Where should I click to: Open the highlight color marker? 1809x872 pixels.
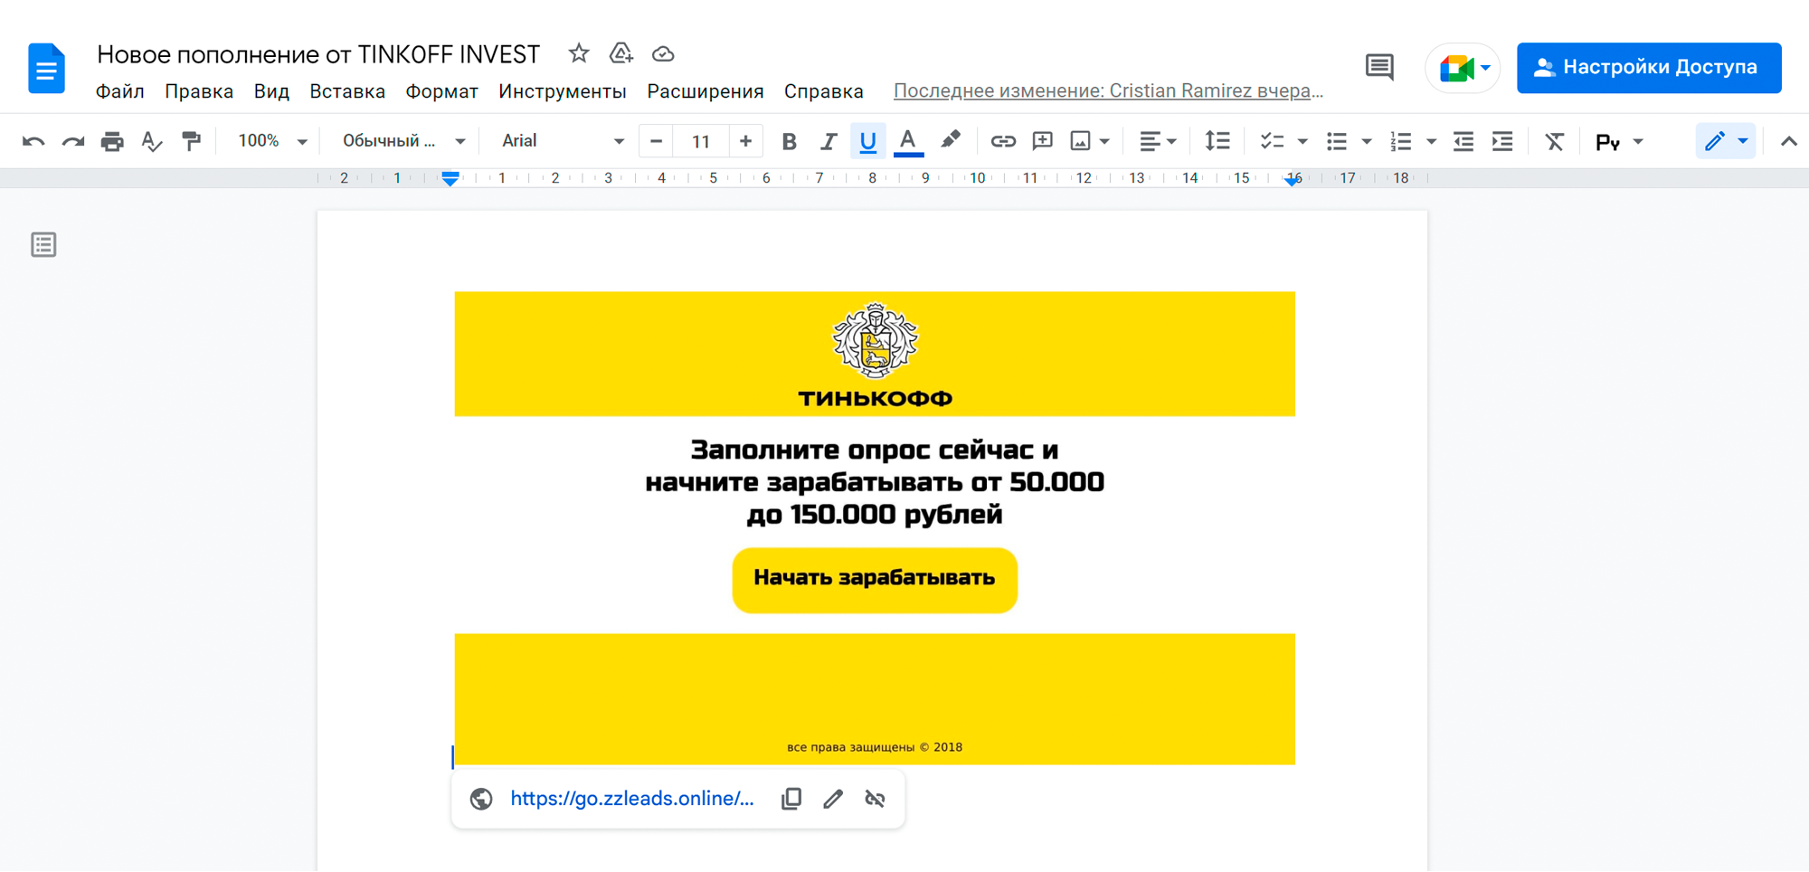pos(950,140)
